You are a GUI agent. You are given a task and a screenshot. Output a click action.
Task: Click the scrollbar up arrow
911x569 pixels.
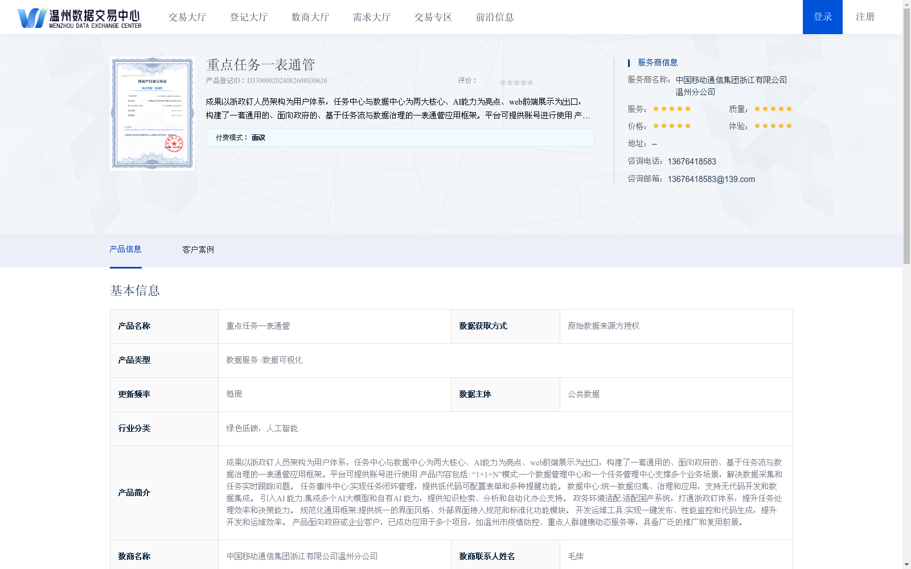(906, 3)
